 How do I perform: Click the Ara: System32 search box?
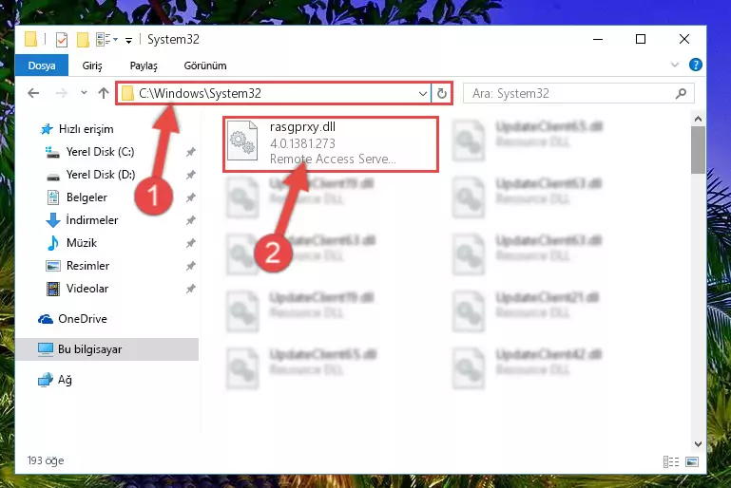[x=578, y=94]
